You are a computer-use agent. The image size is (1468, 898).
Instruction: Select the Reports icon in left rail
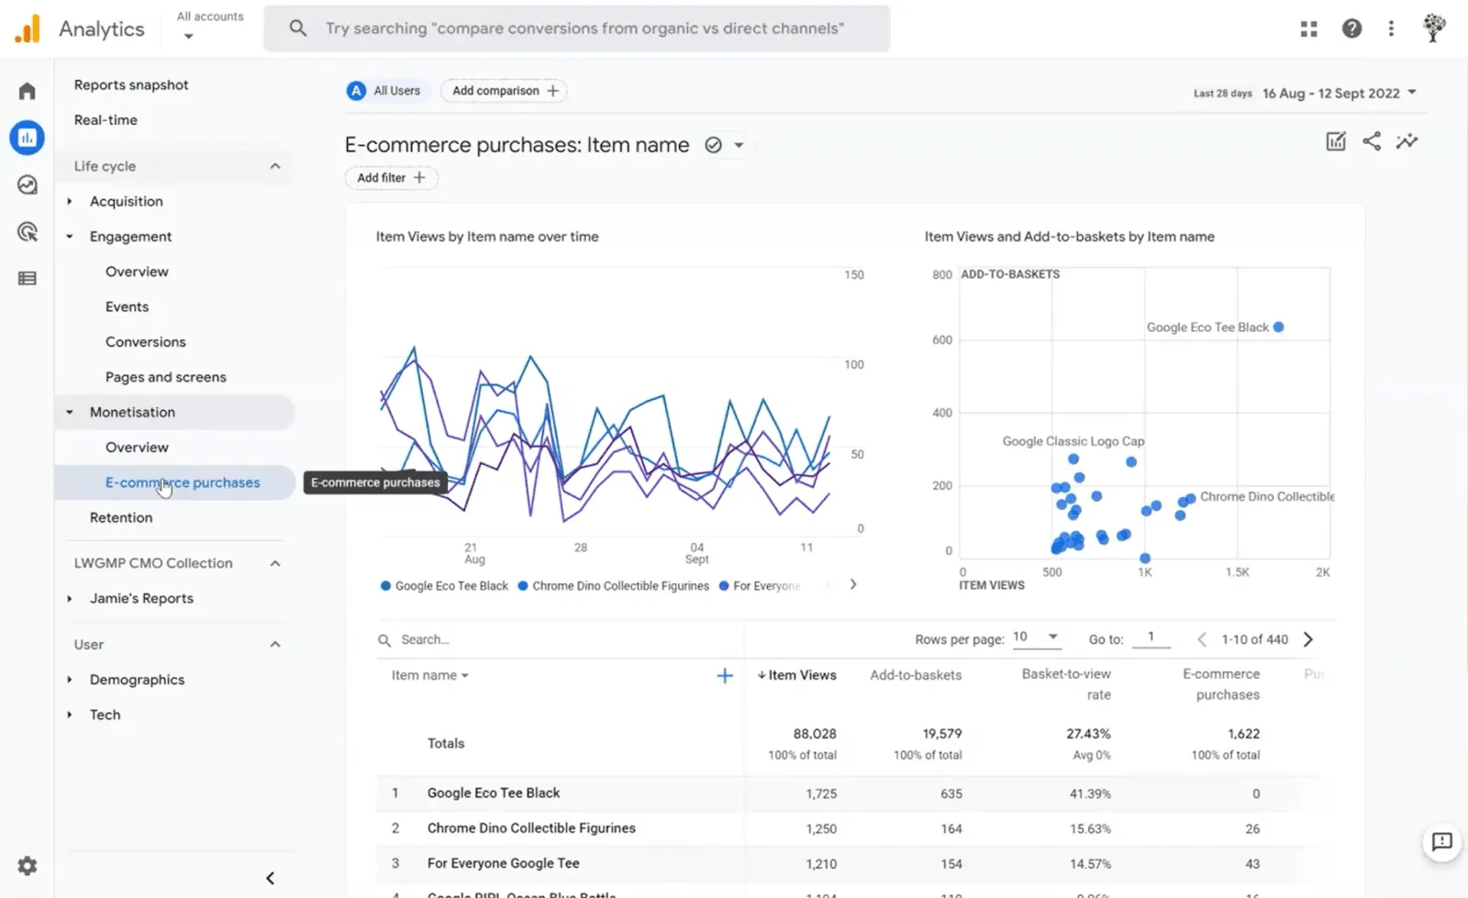coord(28,138)
